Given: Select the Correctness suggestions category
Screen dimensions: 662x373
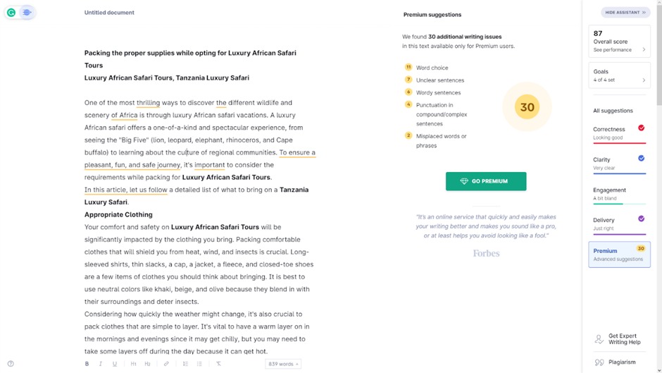Looking at the screenshot, I should pos(619,133).
